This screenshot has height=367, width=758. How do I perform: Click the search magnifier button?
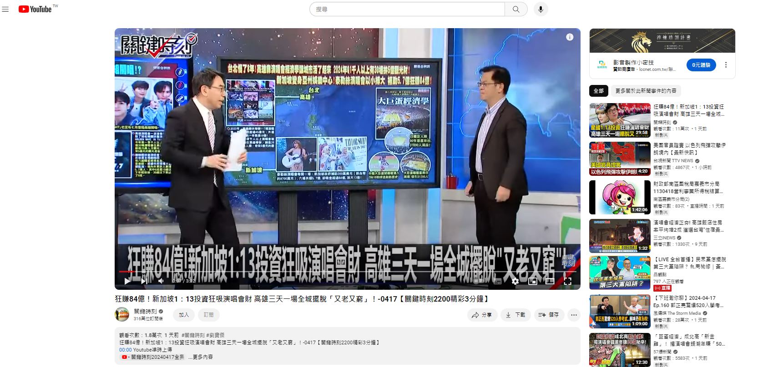pyautogui.click(x=515, y=9)
